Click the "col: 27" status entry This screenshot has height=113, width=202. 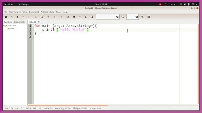19,108
